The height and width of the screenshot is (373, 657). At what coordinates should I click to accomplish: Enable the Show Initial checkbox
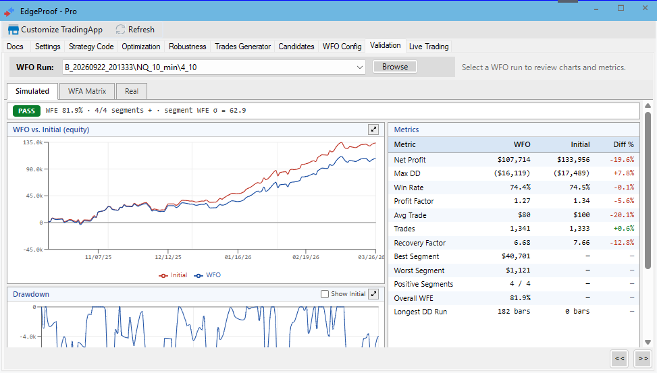pos(325,294)
